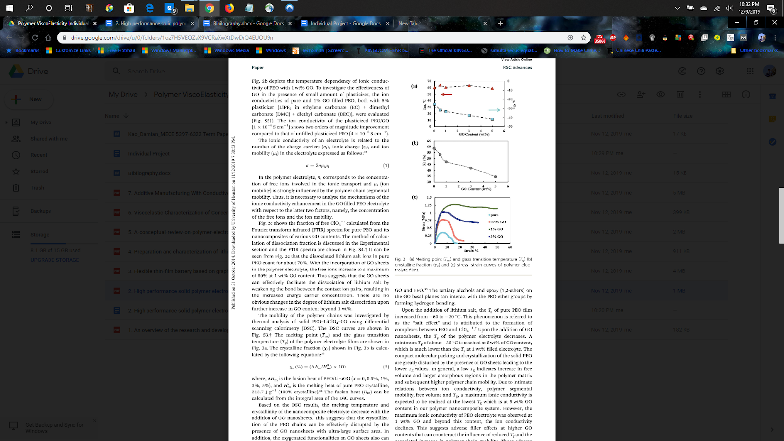Open the TechSmith Screencast bookmark
This screenshot has height=441, width=784.
coord(320,50)
